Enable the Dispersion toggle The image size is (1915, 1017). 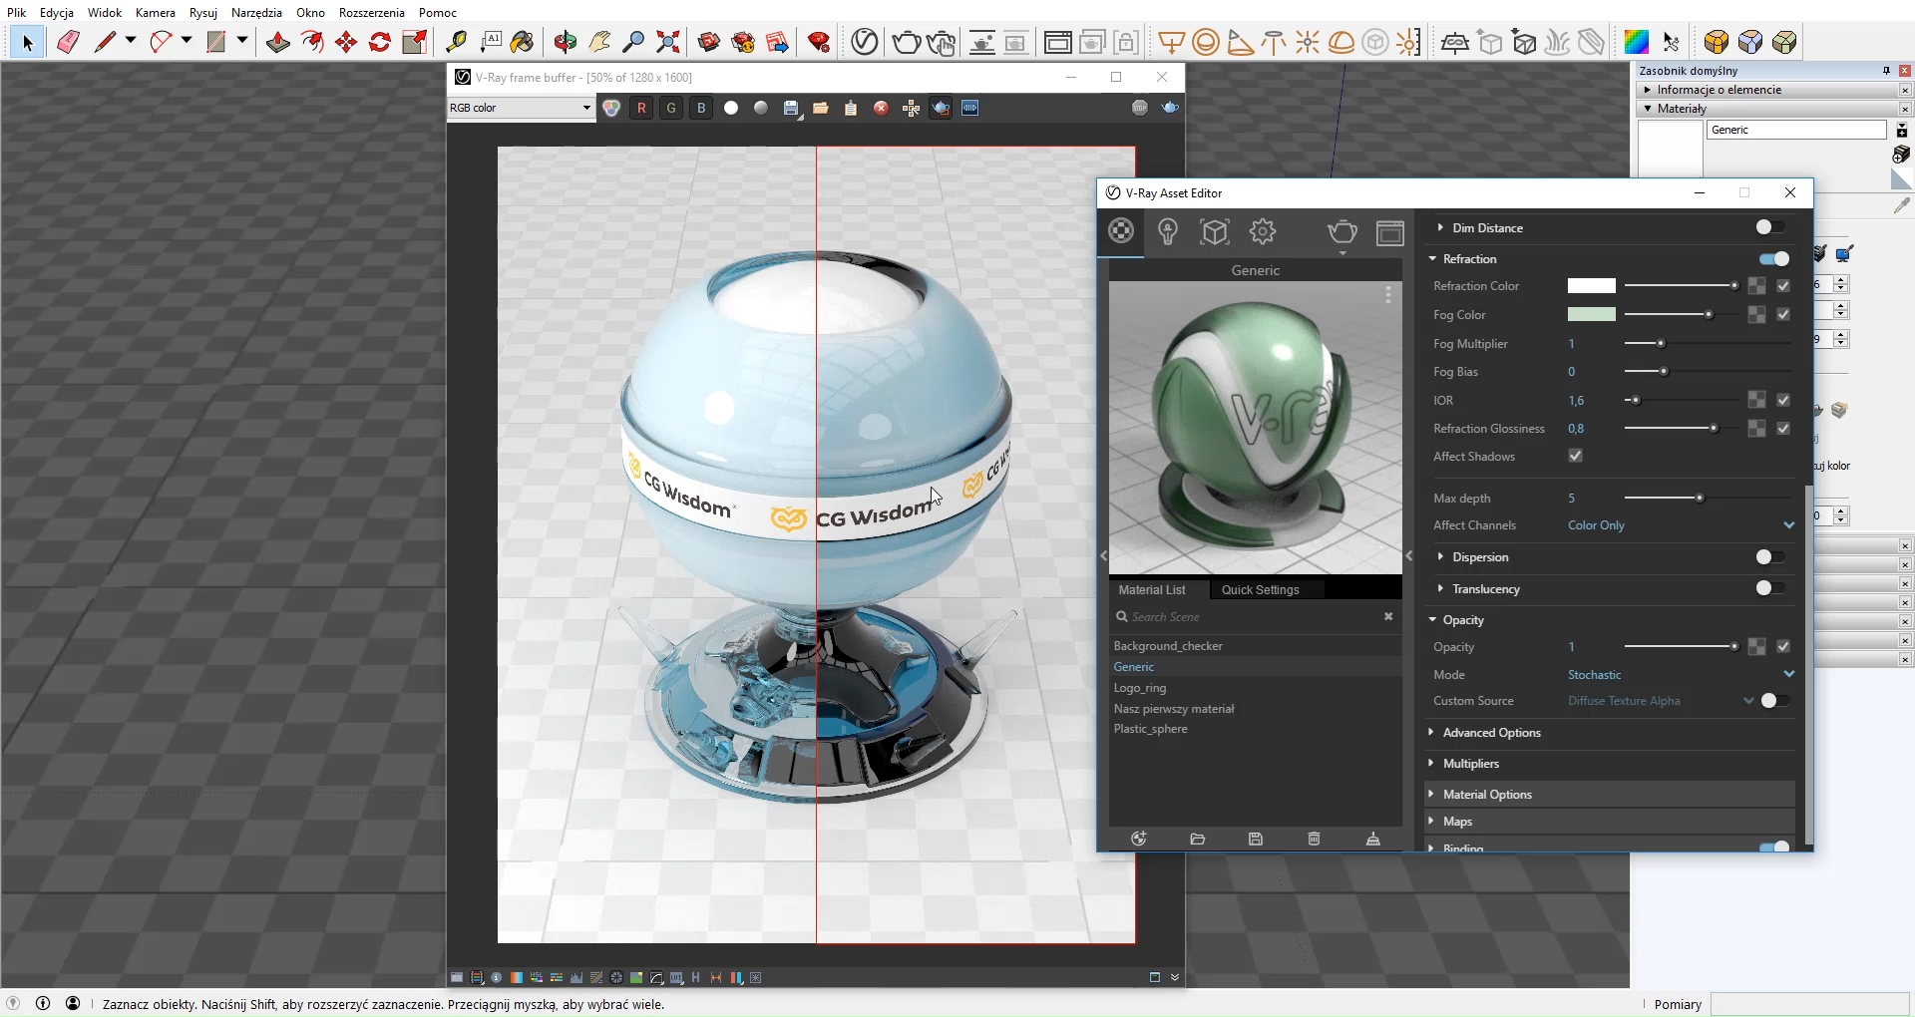point(1770,556)
